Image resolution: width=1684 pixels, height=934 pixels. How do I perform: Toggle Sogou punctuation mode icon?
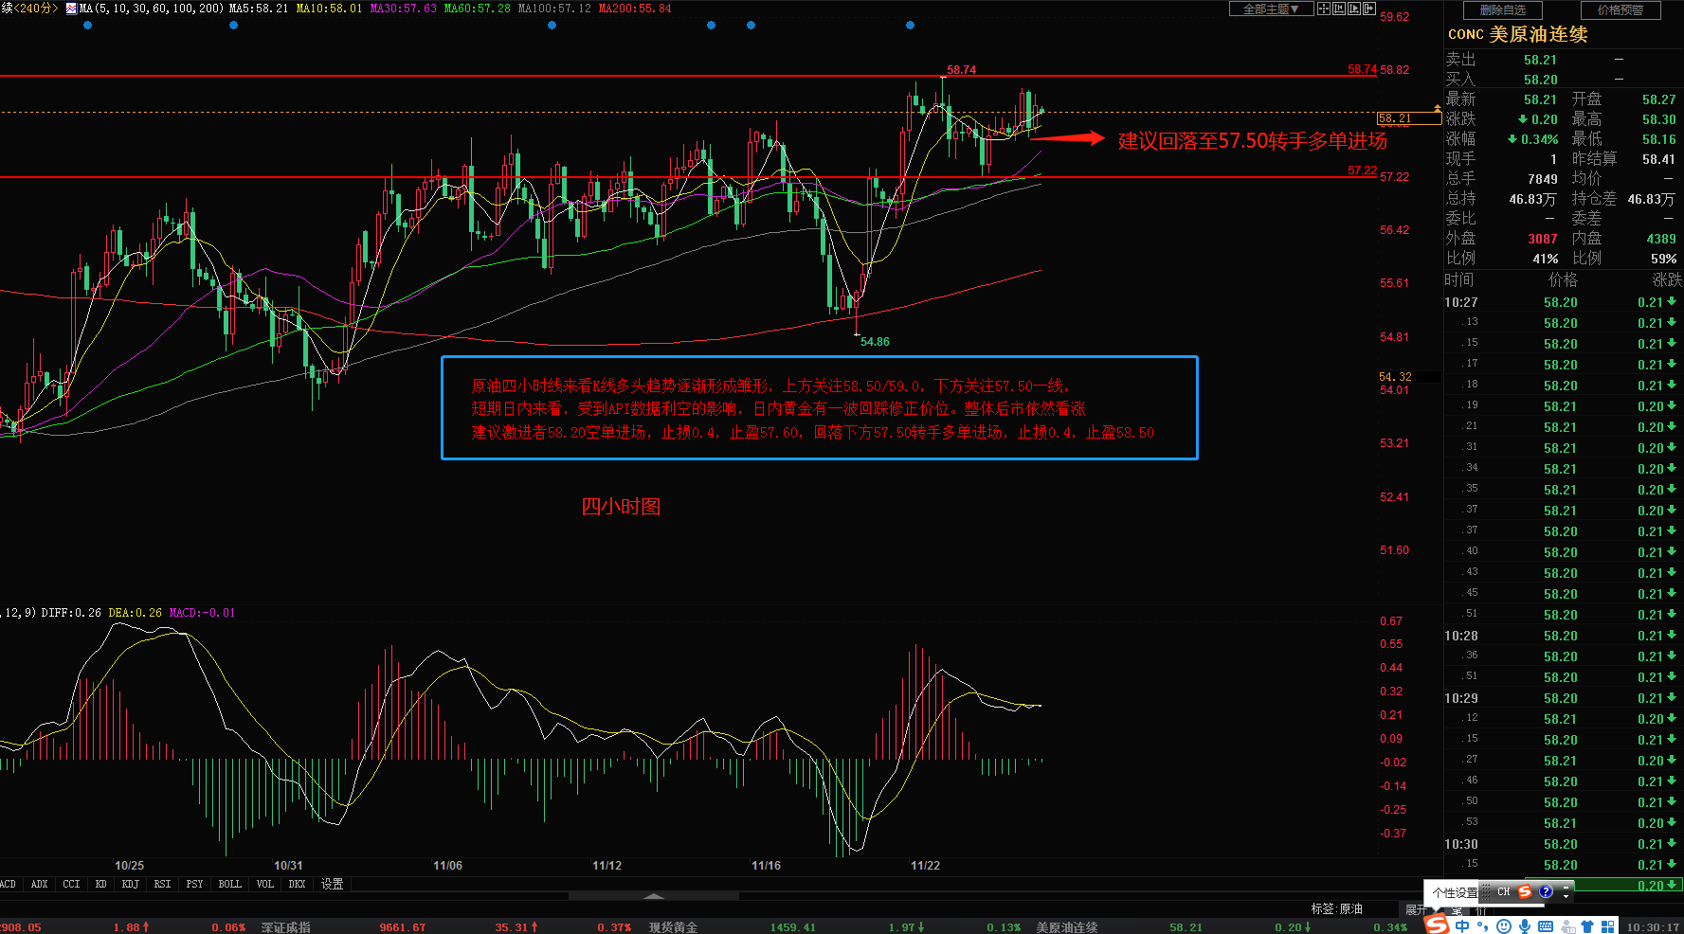click(1483, 926)
